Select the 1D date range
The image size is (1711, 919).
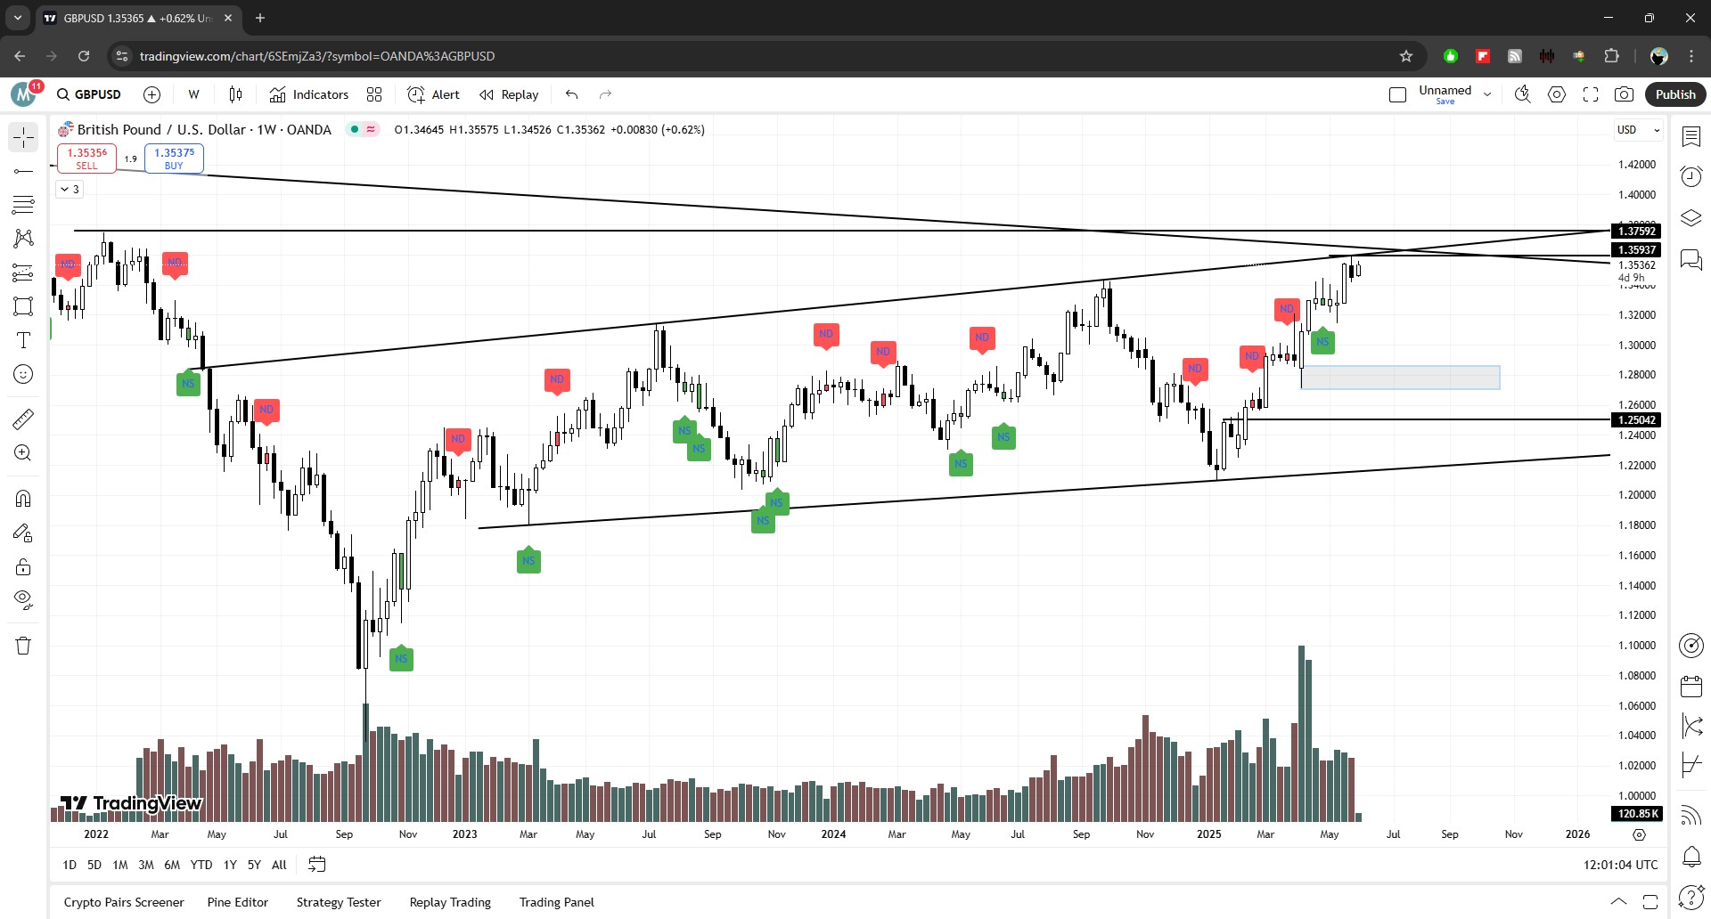pos(70,865)
